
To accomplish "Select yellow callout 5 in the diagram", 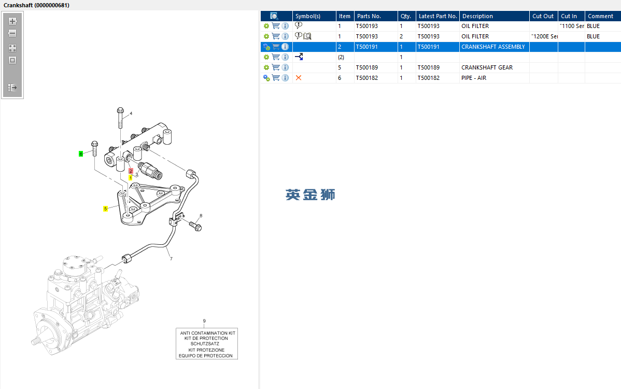I will tap(105, 209).
